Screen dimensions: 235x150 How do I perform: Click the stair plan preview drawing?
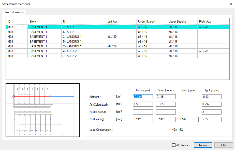(x=42, y=110)
